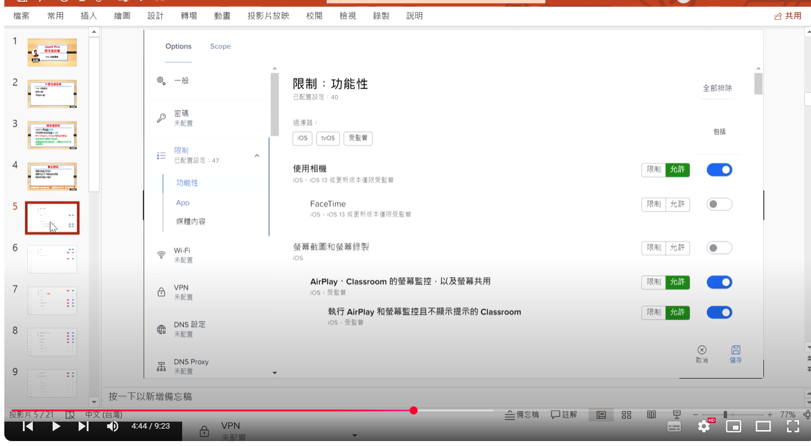Skip to the next video
This screenshot has width=811, height=446.
coord(84,426)
